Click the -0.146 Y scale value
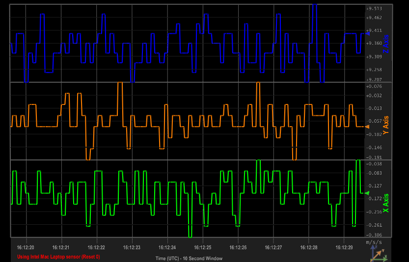The height and width of the screenshot is (262, 409). point(374,147)
